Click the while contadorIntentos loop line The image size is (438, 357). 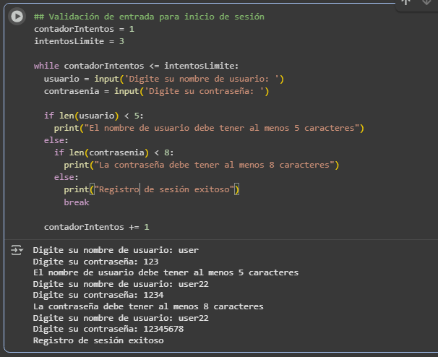click(135, 66)
